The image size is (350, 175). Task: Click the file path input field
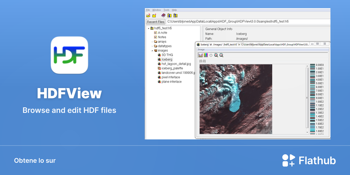coord(248,22)
